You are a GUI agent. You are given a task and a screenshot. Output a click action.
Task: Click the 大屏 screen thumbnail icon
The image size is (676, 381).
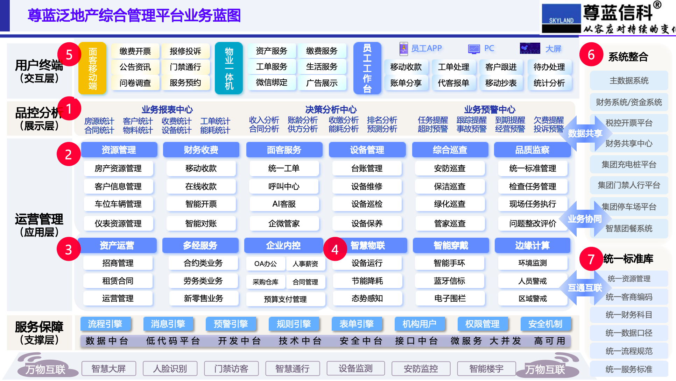(530, 48)
